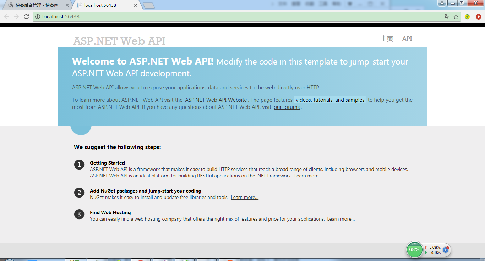The image size is (485, 261).
Task: Switch to the 博客后台管理 - 博客园 tab
Action: coord(37,5)
